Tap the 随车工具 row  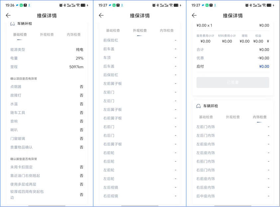[47, 113]
